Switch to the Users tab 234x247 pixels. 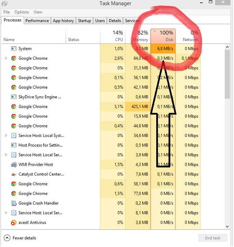tap(100, 21)
